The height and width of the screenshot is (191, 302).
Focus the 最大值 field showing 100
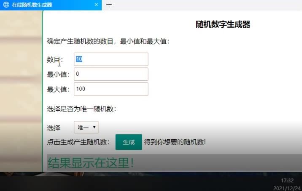tap(111, 89)
